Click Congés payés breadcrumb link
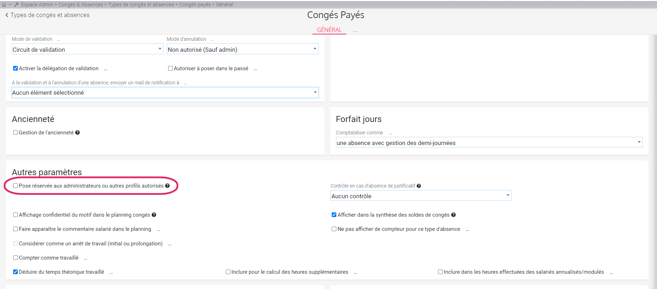Viewport: 657px width, 289px height. pos(195,5)
